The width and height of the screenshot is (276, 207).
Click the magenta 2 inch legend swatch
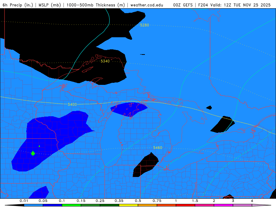pyautogui.click(x=224, y=205)
